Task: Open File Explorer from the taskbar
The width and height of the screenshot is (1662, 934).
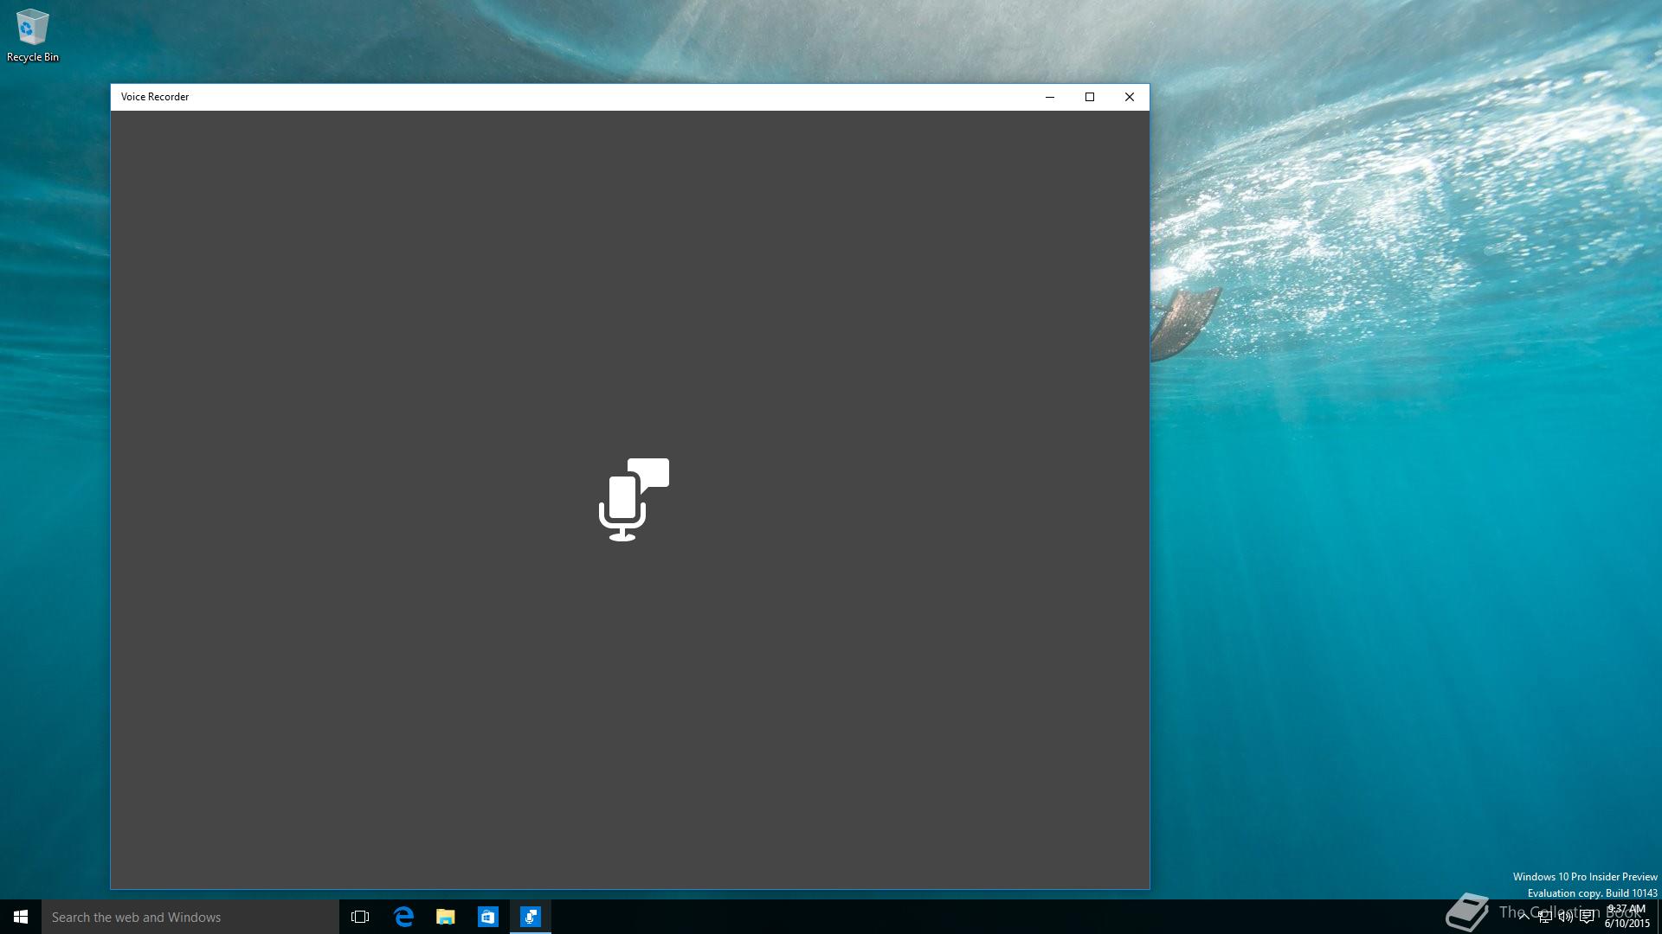Action: pos(446,917)
